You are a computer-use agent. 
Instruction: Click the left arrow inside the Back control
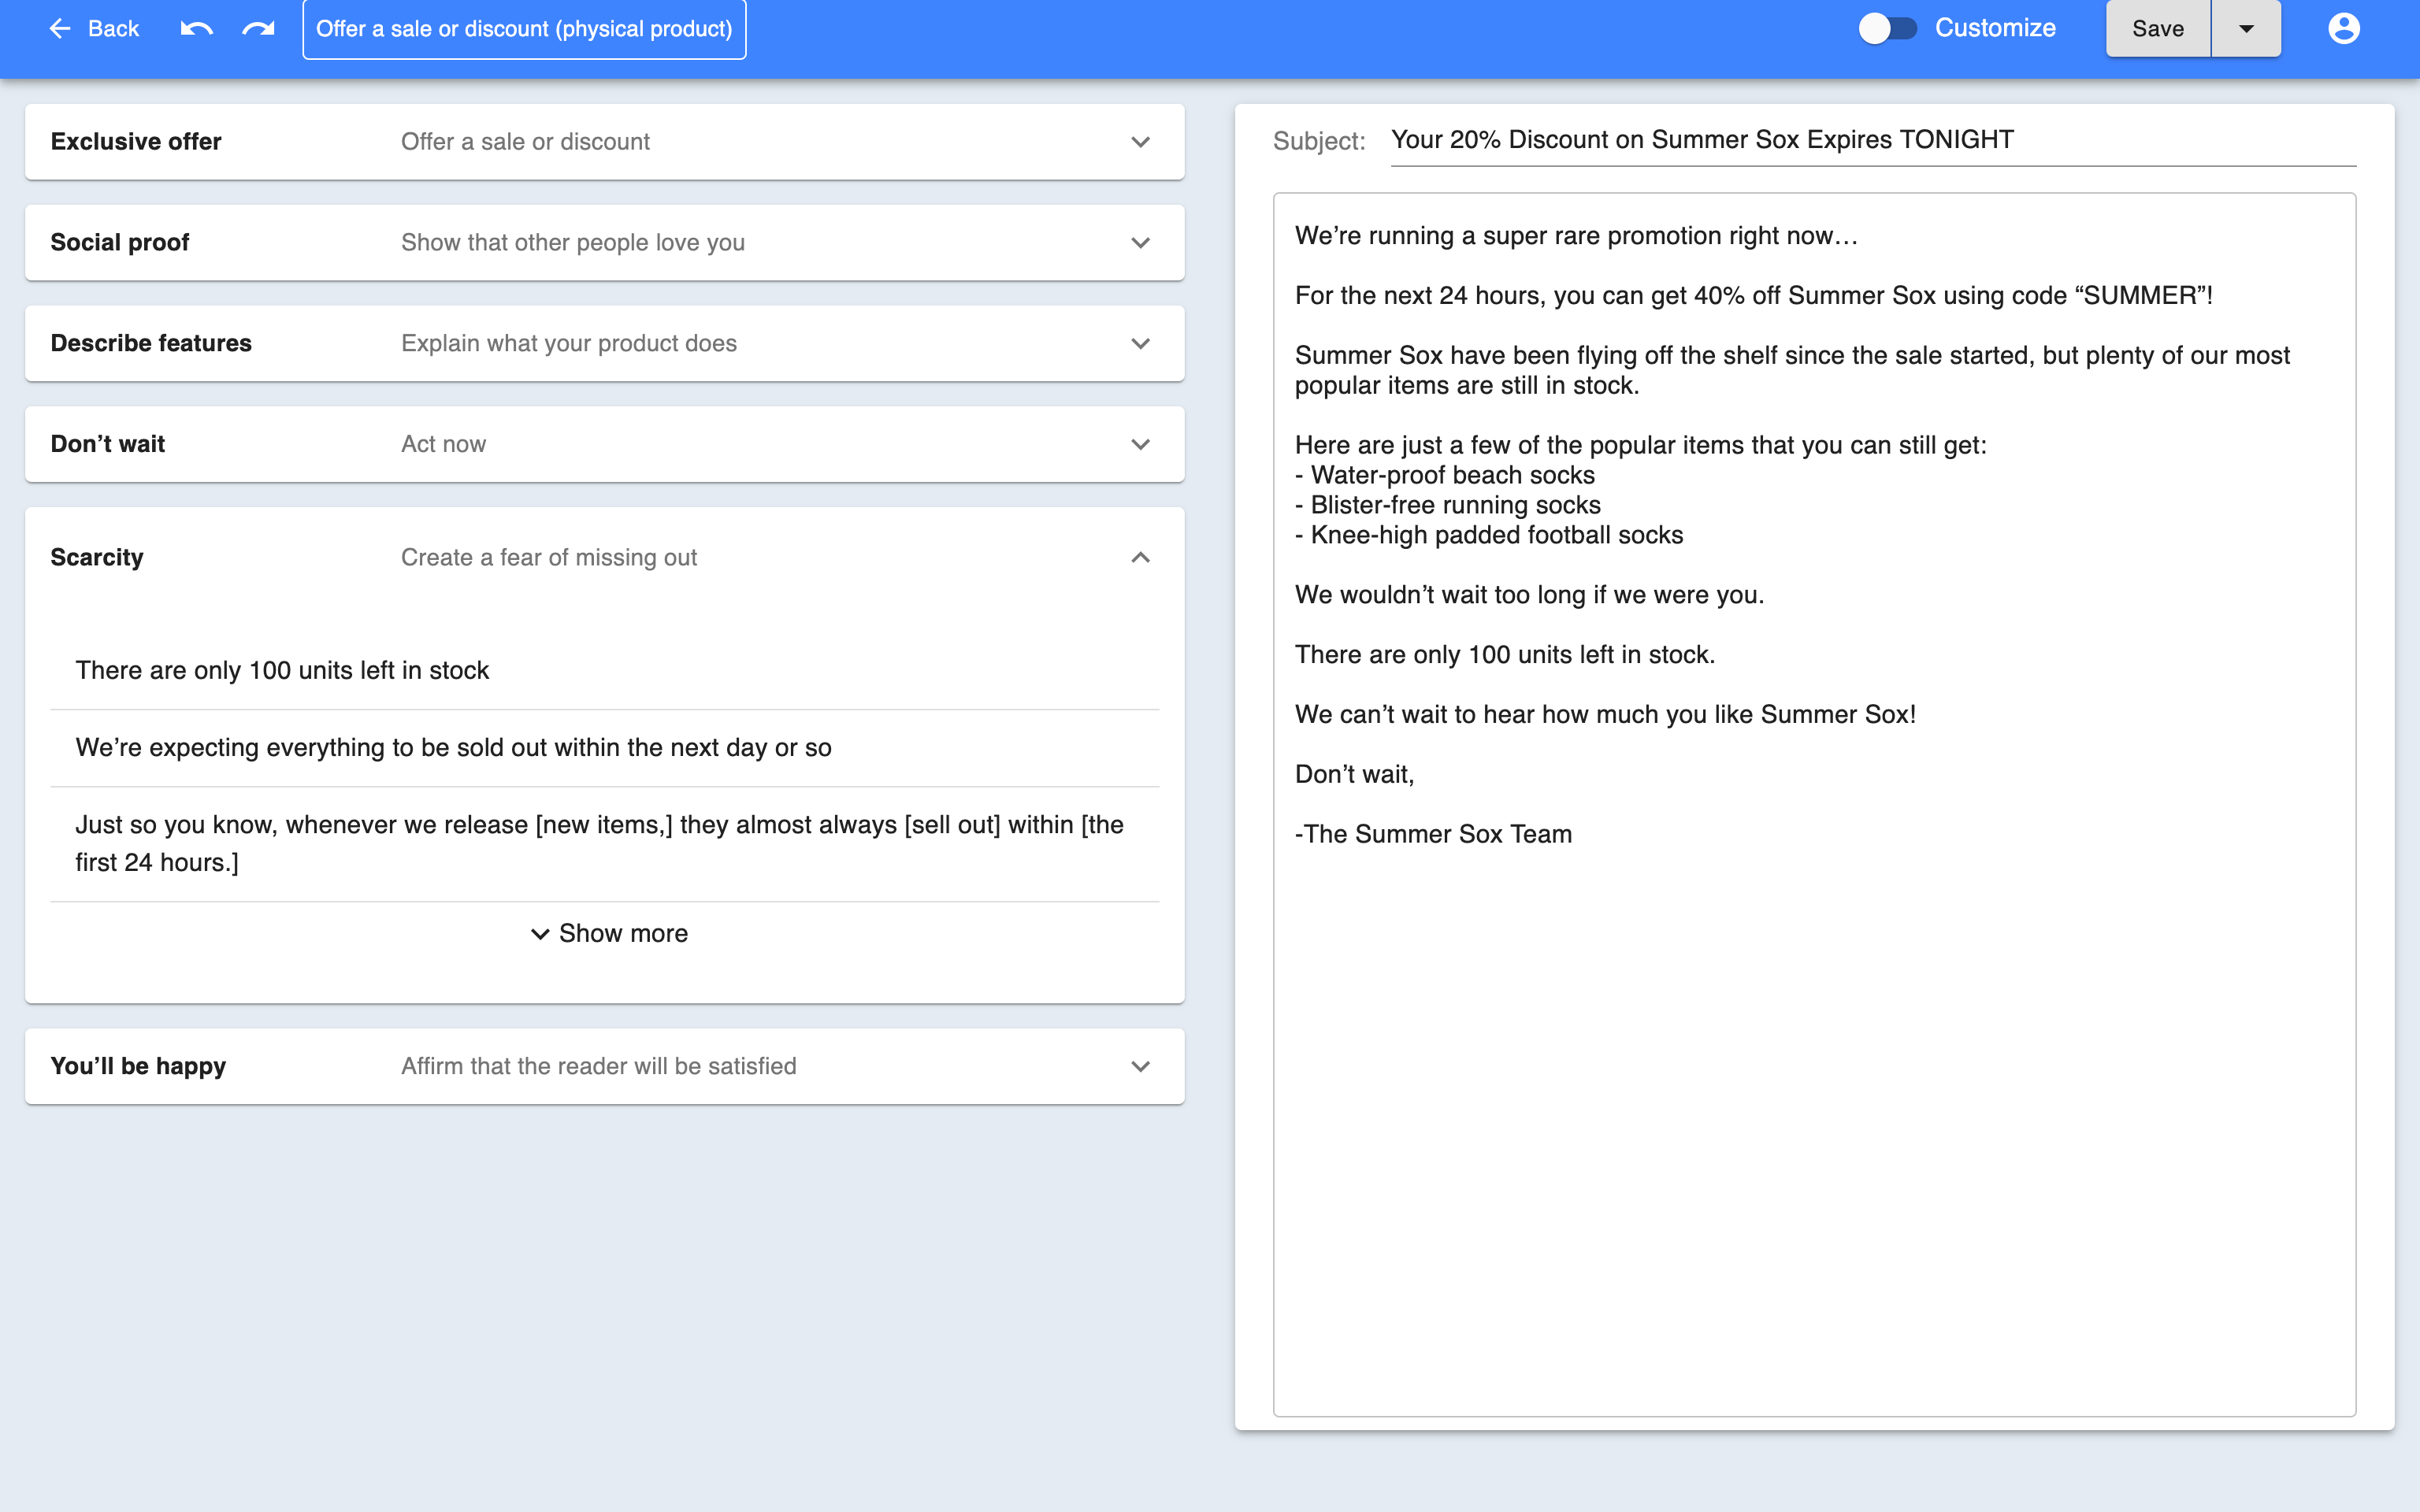point(61,28)
